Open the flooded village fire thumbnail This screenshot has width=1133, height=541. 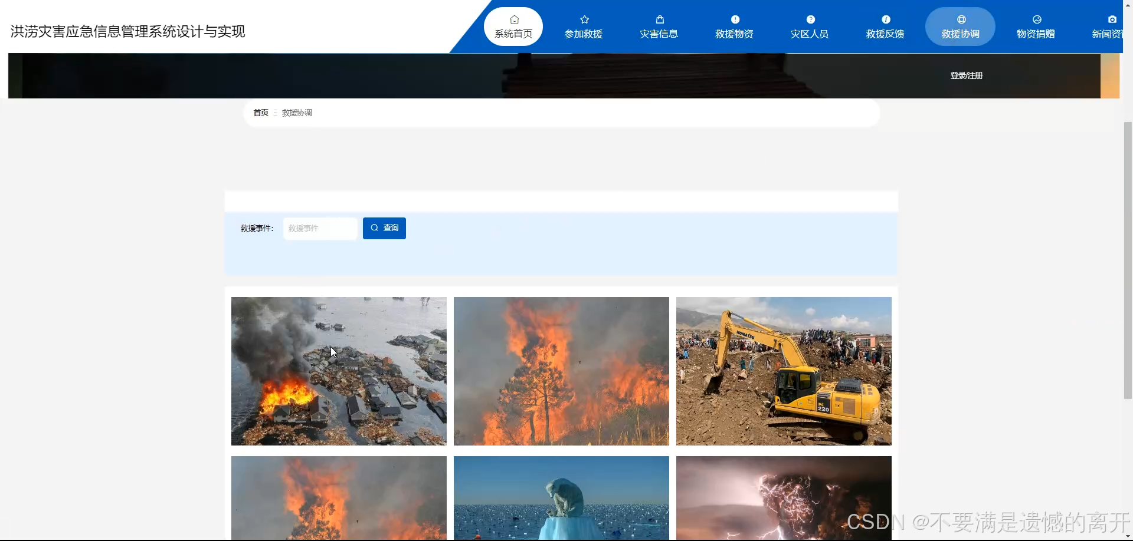339,371
